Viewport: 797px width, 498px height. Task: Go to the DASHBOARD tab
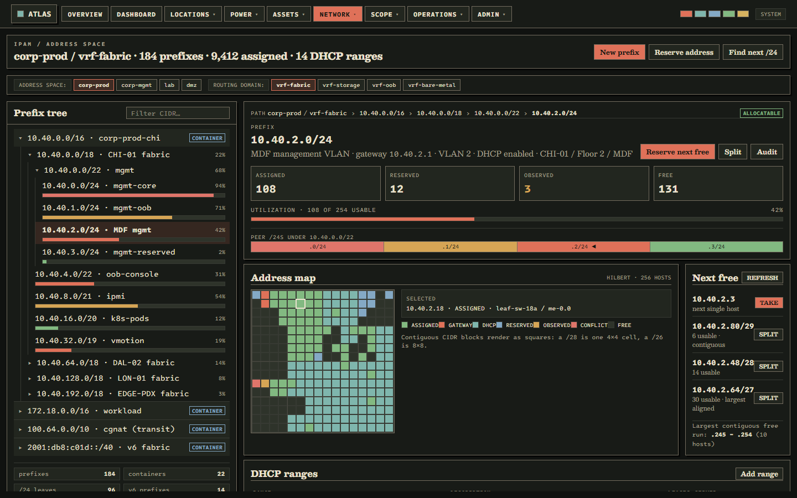136,14
